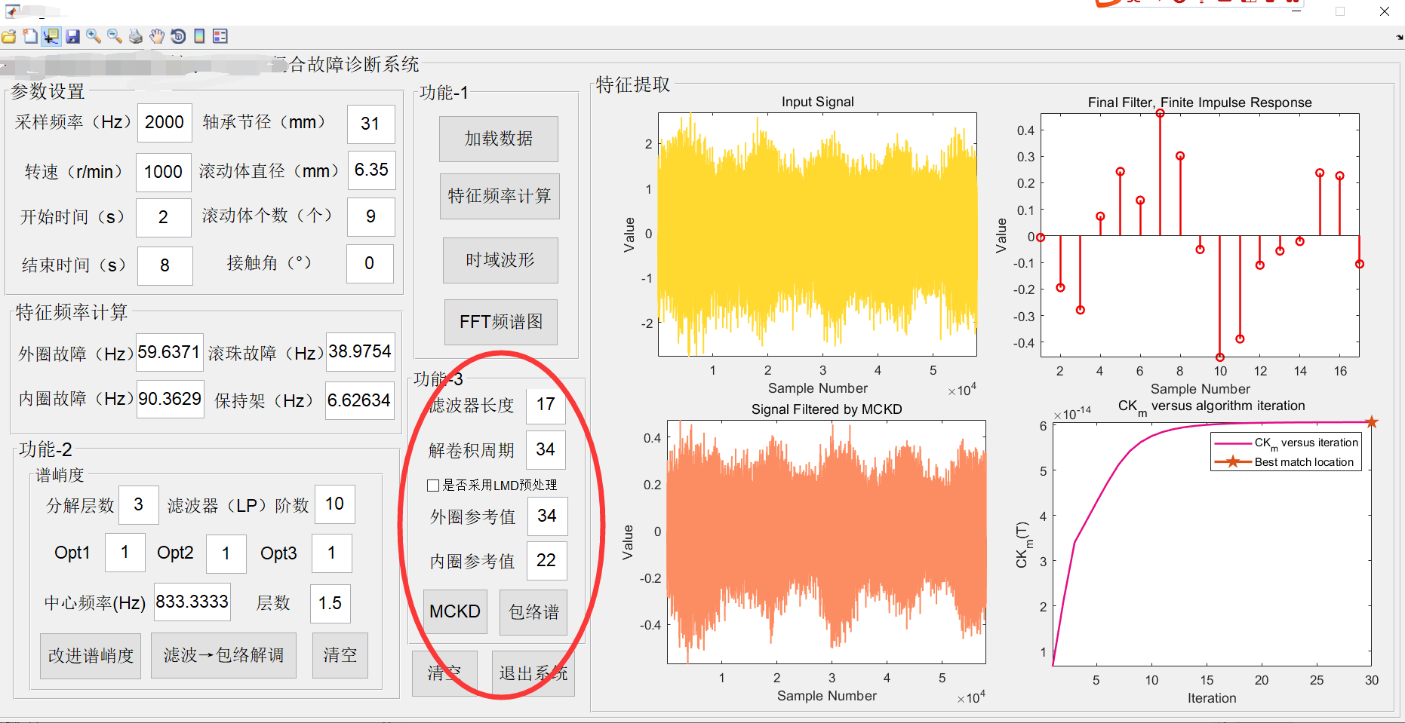Edit the 滤波器(LP)阶数 field showing 10
The image size is (1405, 723).
coord(334,504)
